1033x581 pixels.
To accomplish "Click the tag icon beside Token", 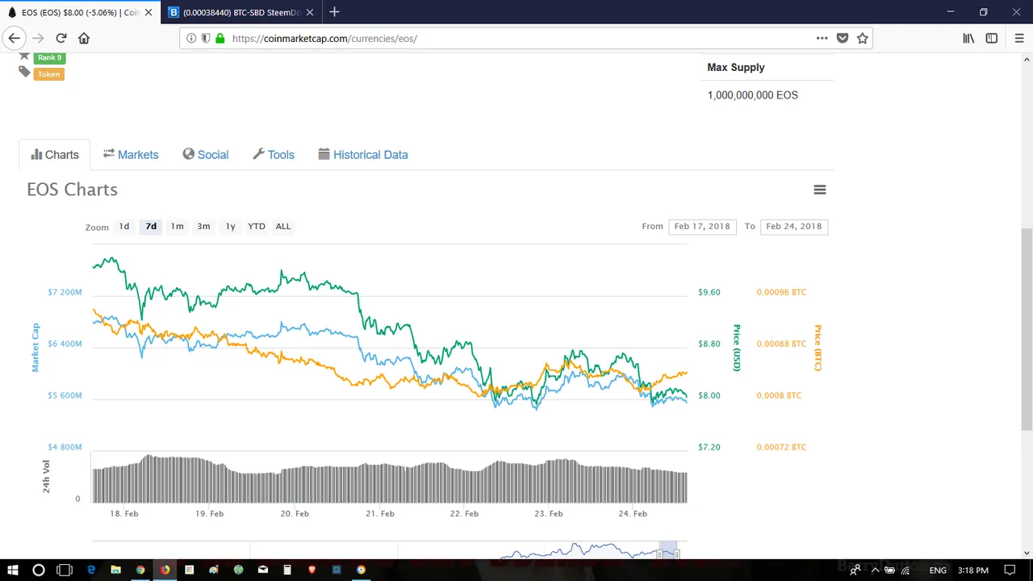I will (24, 73).
